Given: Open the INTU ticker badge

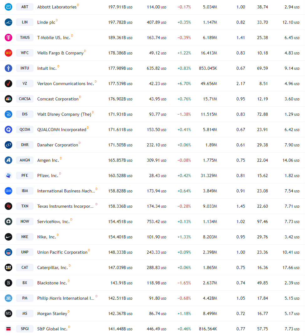Looking at the screenshot, I should coord(25,68).
